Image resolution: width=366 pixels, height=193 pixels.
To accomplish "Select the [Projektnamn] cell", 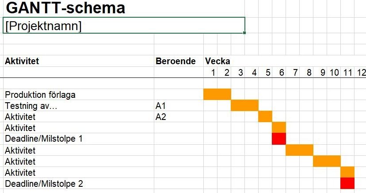I will coord(124,26).
